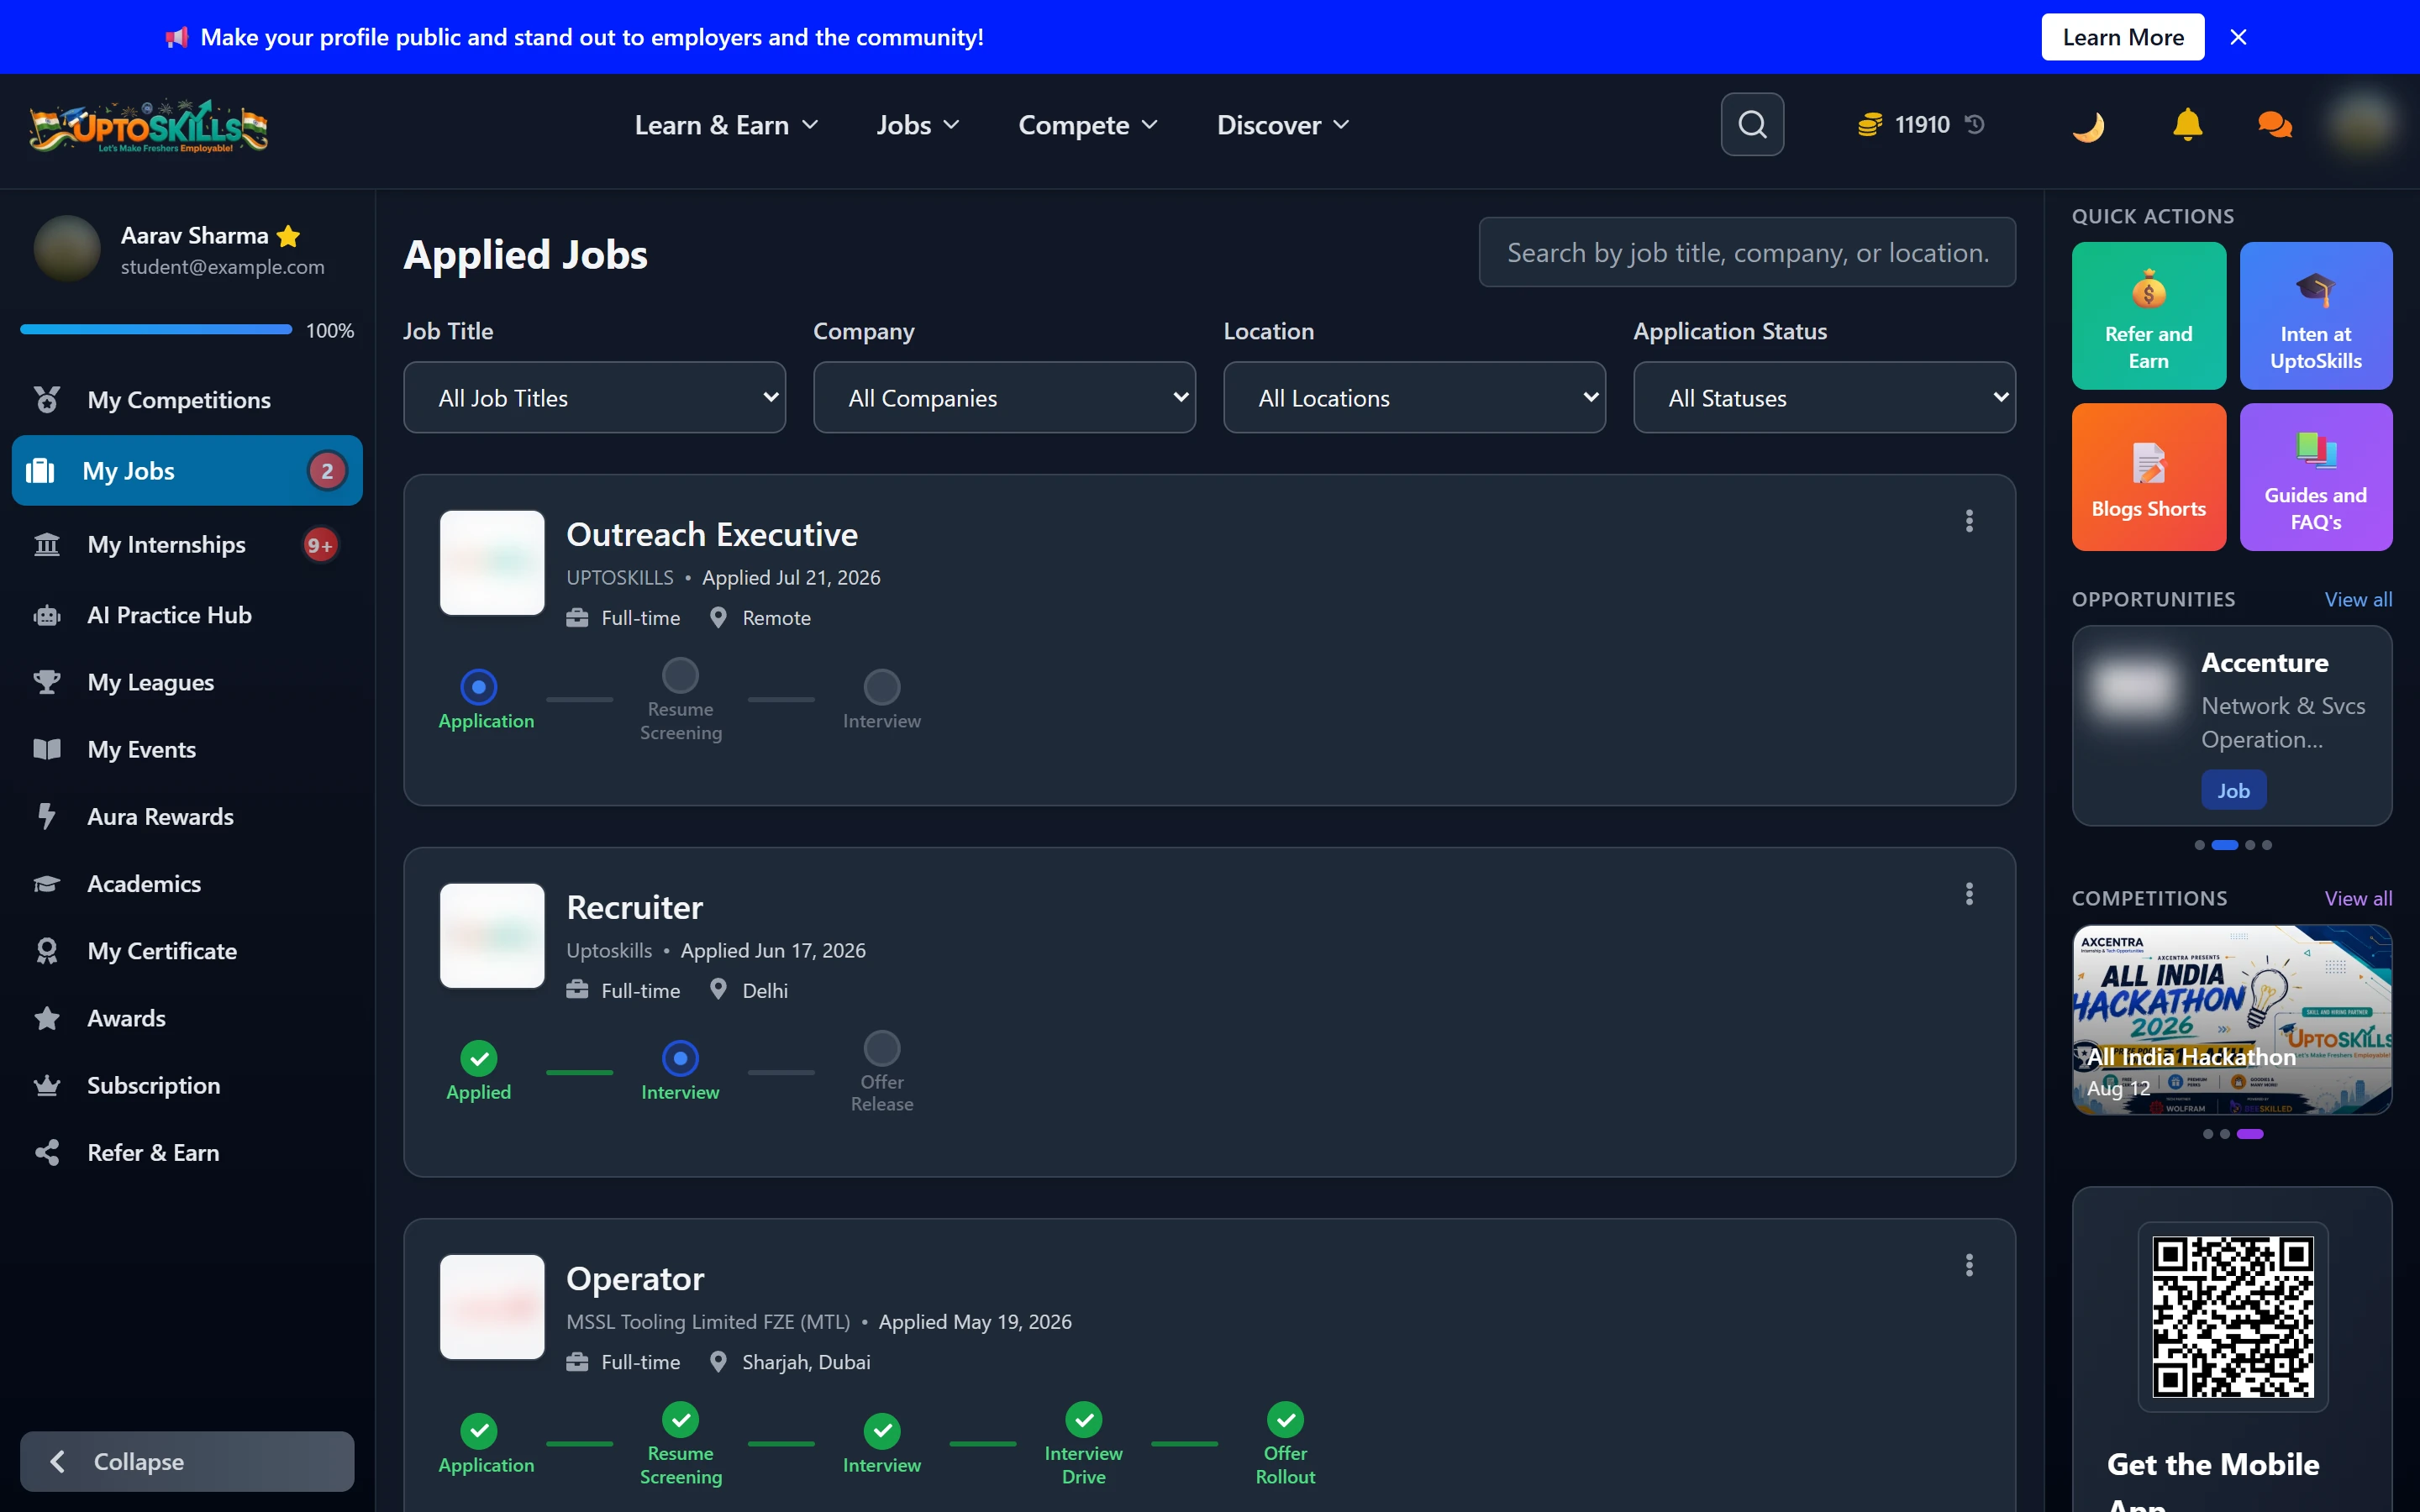Screen dimensions: 2420x1512
Task: Open AI Practice Hub
Action: pyautogui.click(x=187, y=615)
